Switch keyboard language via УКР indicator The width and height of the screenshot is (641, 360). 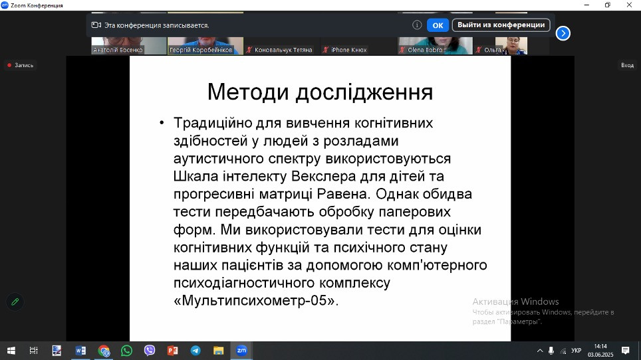[x=577, y=351]
